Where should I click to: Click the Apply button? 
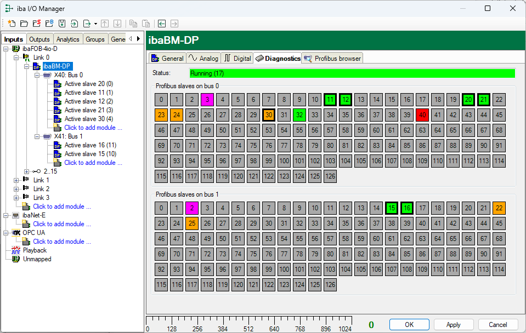[453, 325]
